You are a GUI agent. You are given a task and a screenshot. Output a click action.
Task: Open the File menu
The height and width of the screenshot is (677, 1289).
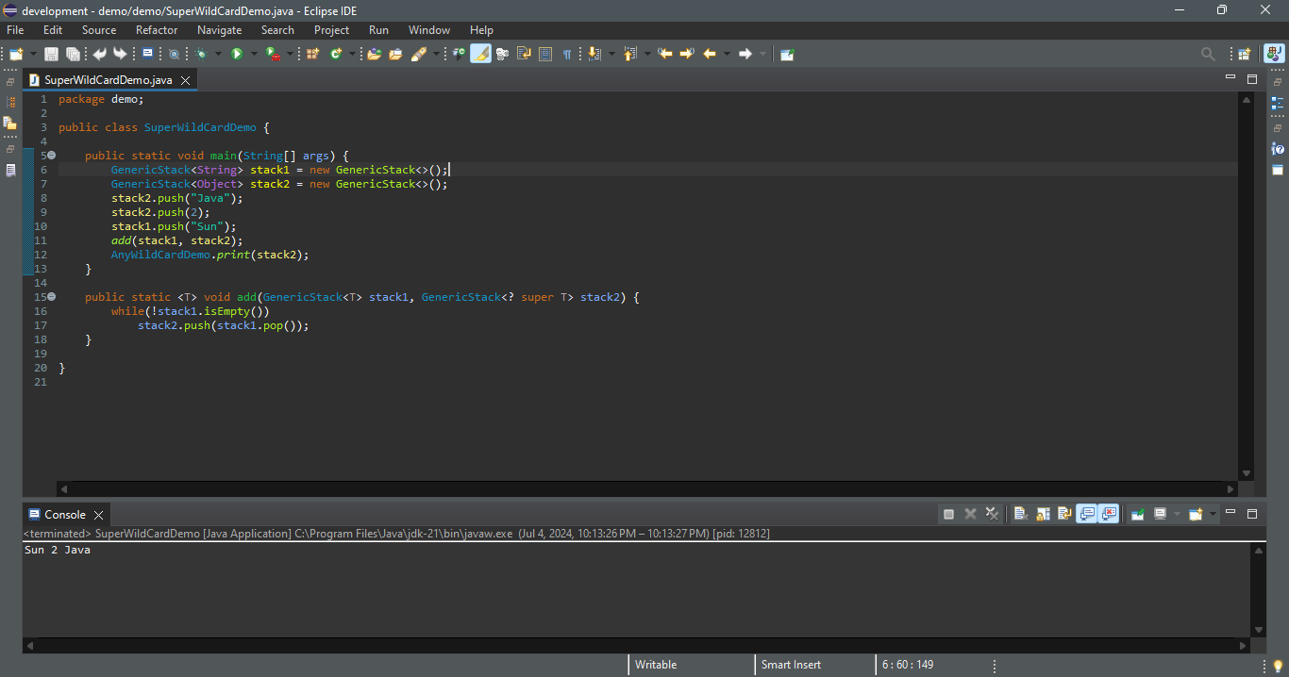(15, 30)
